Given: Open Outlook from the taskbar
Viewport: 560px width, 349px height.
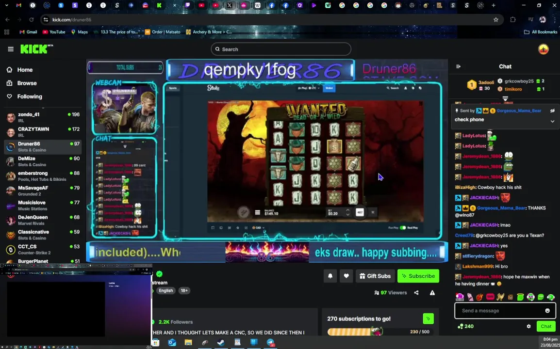Looking at the screenshot, I should coord(172,343).
